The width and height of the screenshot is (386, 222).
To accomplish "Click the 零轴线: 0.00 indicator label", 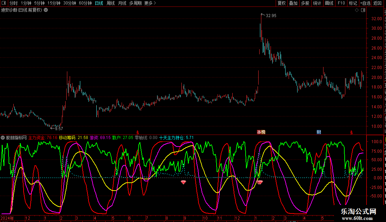I will point(146,138).
